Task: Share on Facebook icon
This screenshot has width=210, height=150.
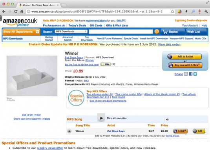Action: click(x=191, y=74)
